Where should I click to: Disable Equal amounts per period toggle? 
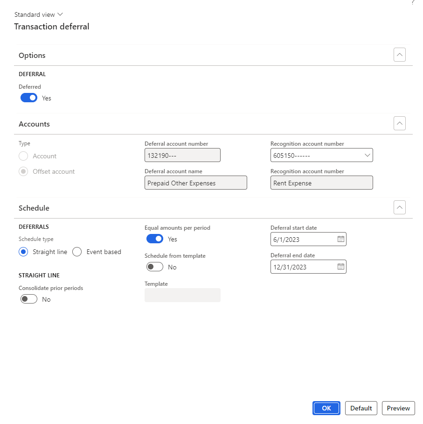(155, 239)
